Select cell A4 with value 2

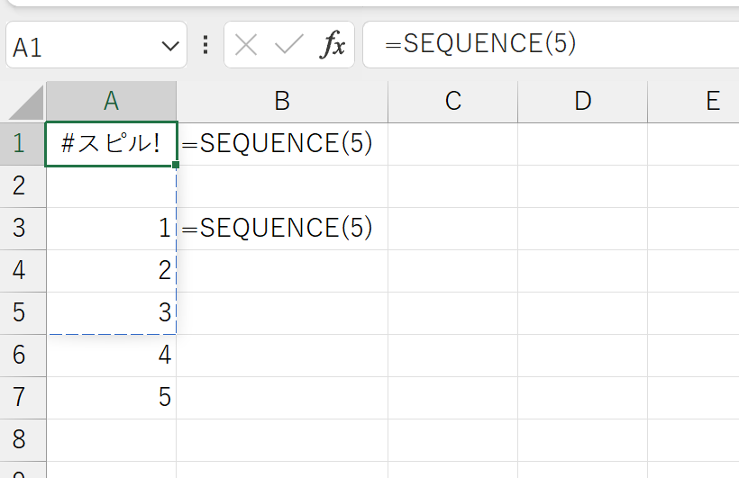111,271
